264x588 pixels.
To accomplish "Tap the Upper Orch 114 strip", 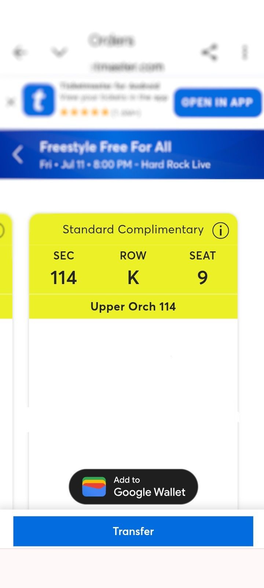I will point(133,306).
